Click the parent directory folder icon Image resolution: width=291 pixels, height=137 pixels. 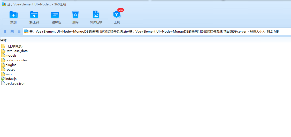click(3, 46)
